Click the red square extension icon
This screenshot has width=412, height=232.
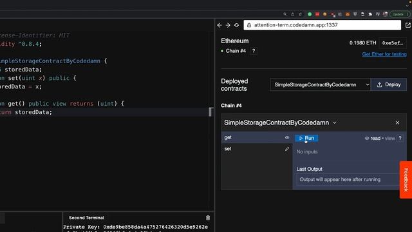coord(317,14)
